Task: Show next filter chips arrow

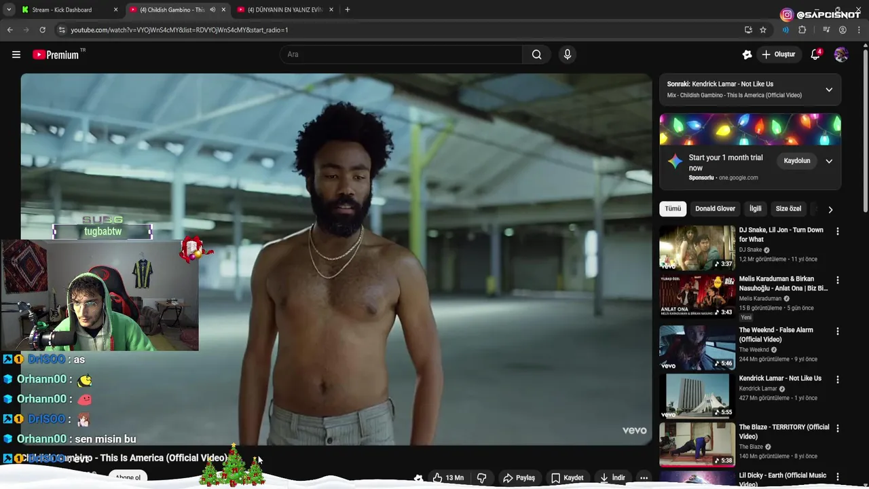Action: click(830, 209)
